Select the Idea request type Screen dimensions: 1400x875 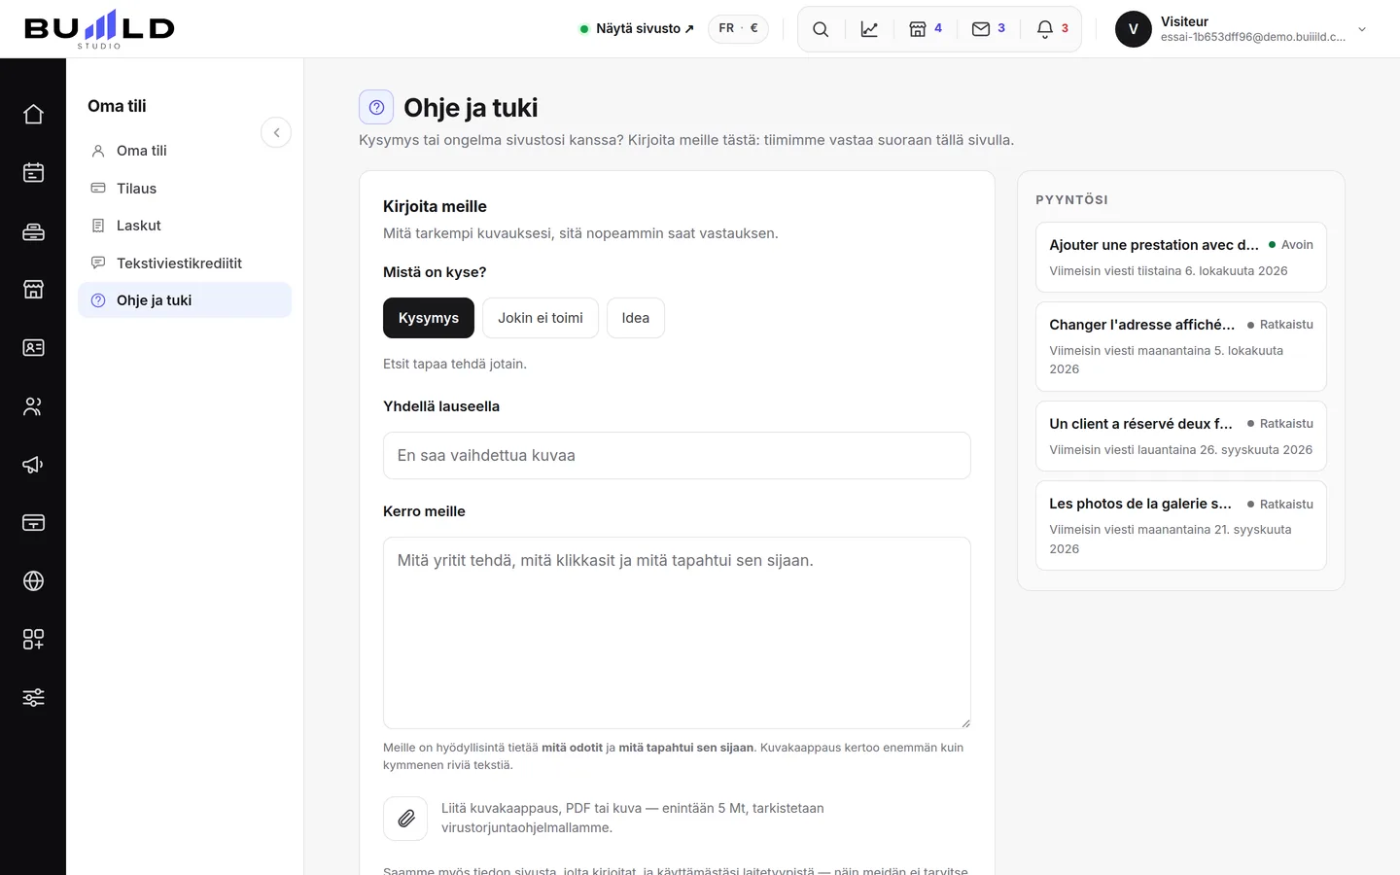[x=636, y=318]
